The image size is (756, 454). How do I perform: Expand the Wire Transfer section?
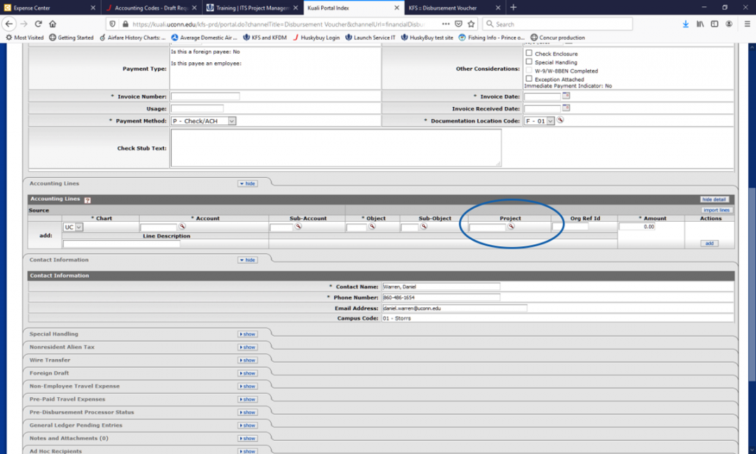coord(248,360)
